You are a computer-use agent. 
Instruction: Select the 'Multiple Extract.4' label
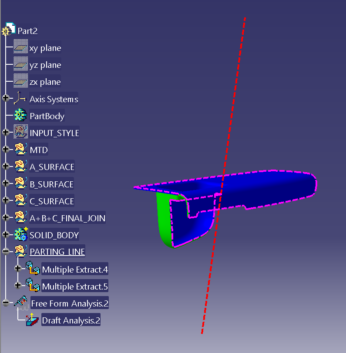(75, 269)
